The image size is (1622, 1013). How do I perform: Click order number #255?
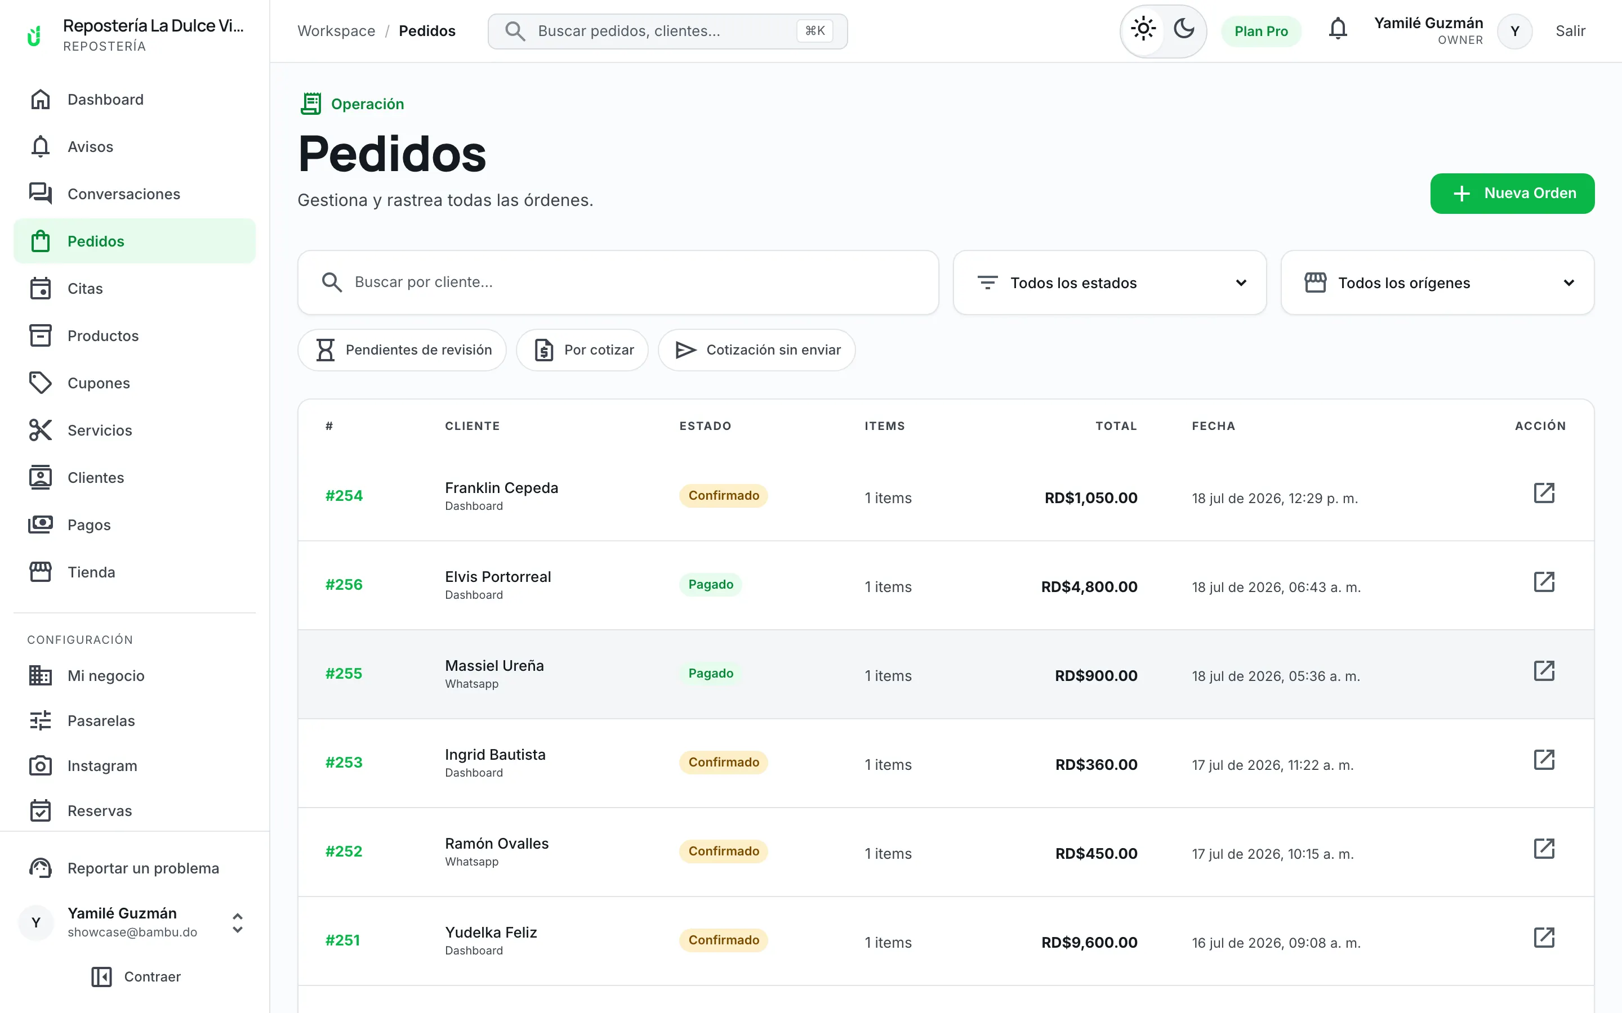click(x=344, y=673)
